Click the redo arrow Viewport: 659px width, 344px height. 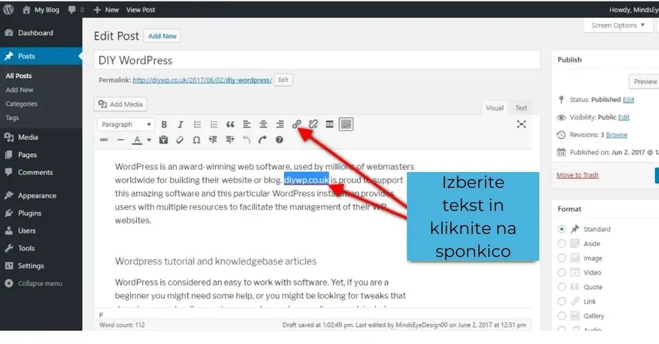tap(263, 140)
